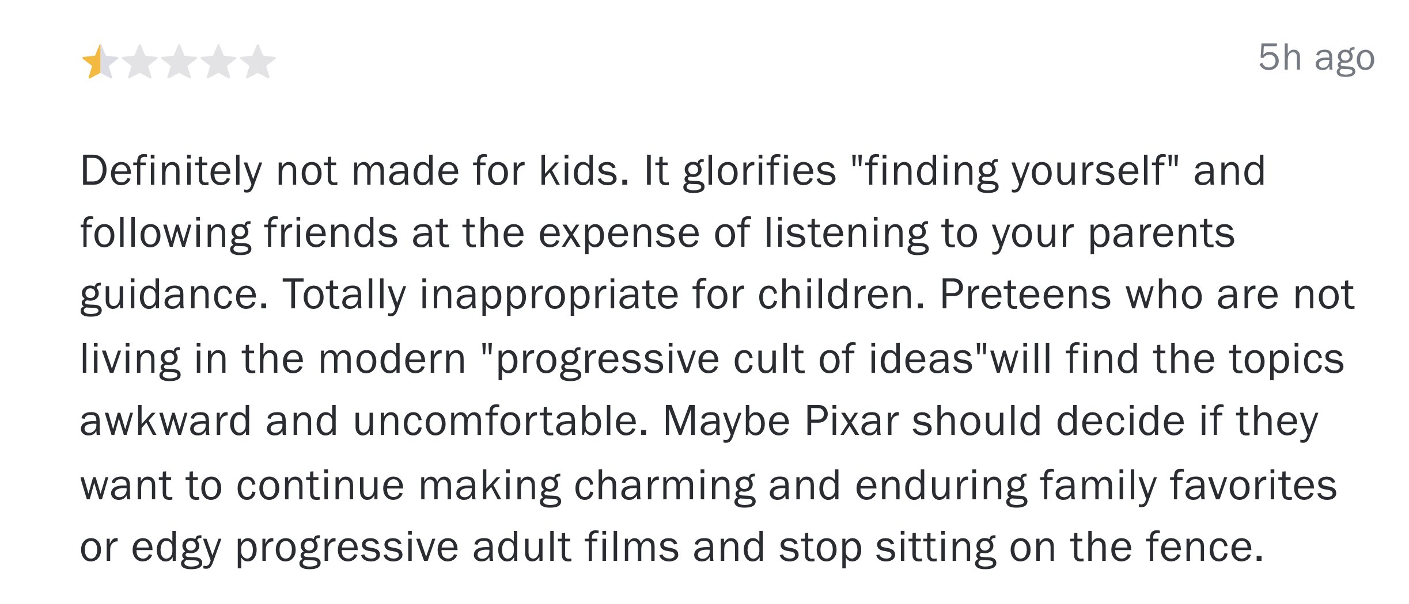Screen dimensions: 1409x604
Task: Click the word "Preteens" in the review
Action: tap(1025, 295)
